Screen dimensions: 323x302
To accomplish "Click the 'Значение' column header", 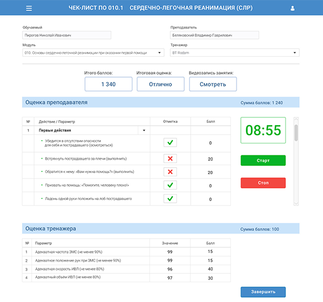I will pos(170,243).
